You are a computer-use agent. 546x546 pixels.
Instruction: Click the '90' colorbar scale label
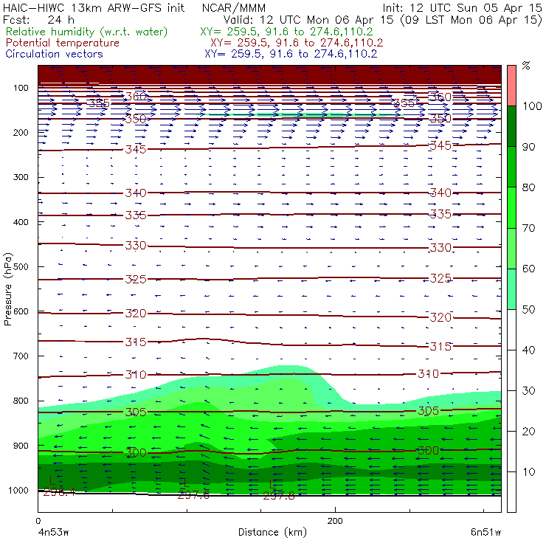[528, 147]
